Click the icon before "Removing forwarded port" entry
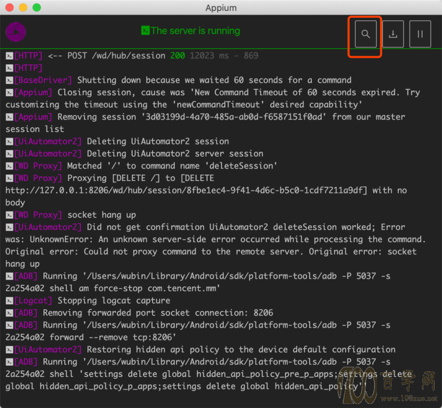The width and height of the screenshot is (442, 408). coord(9,313)
